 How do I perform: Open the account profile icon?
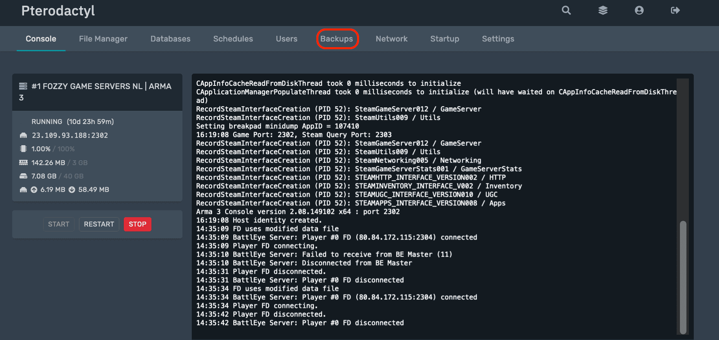point(639,11)
